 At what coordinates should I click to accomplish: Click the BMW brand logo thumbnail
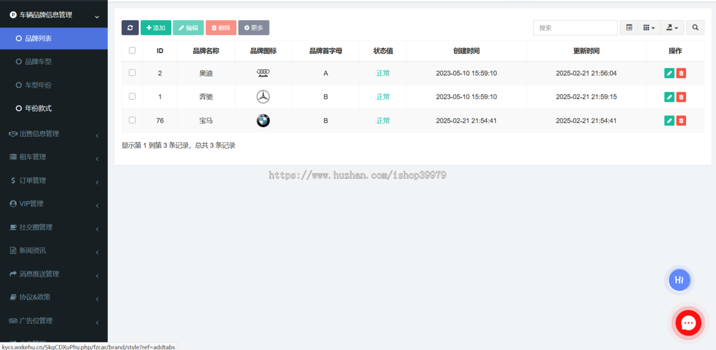coord(263,120)
